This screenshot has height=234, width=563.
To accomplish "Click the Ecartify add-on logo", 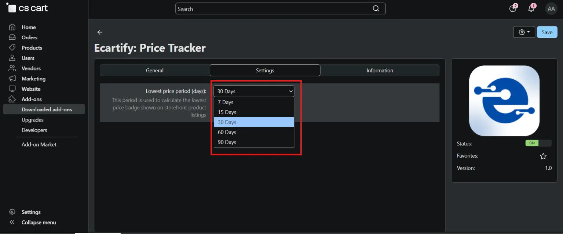I will [x=504, y=101].
